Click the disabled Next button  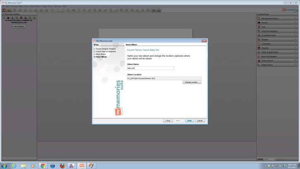pyautogui.click(x=179, y=121)
